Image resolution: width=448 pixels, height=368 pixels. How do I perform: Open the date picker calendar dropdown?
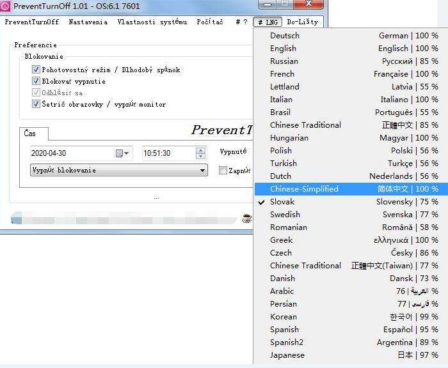pyautogui.click(x=122, y=153)
